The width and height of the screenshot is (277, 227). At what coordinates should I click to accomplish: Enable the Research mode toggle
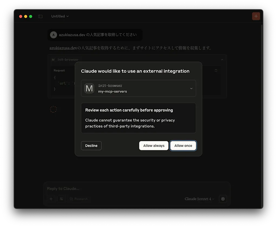[x=79, y=199]
